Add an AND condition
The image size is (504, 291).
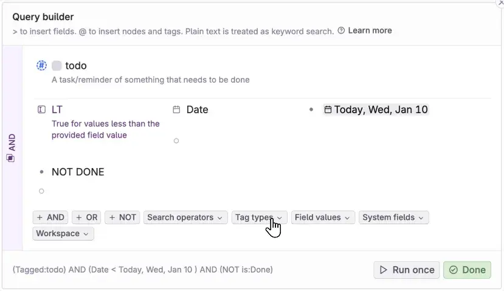coord(50,217)
